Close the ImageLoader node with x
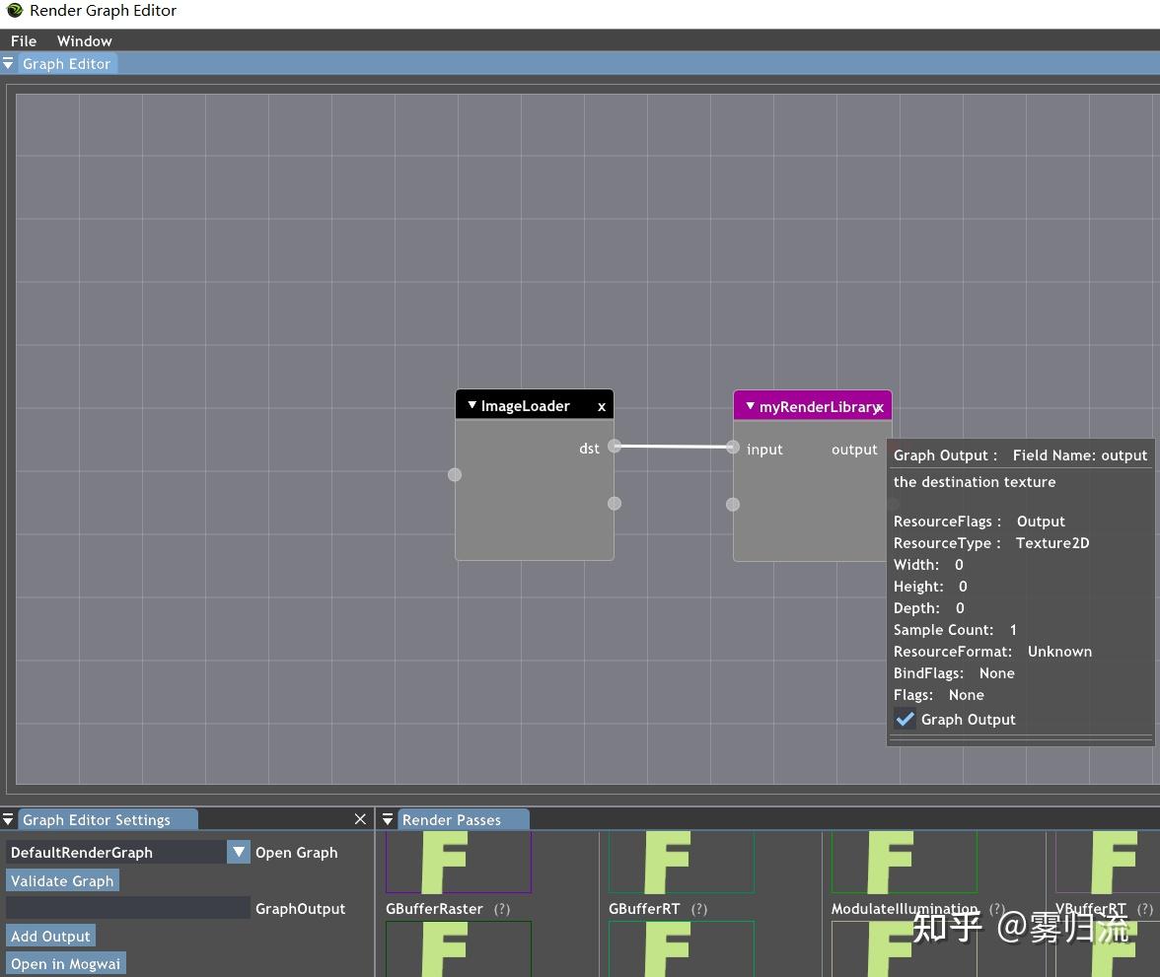Viewport: 1160px width, 977px height. (602, 407)
